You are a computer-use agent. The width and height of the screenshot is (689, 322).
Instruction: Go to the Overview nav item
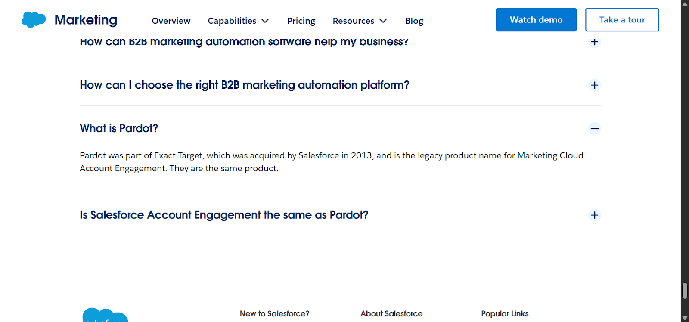pos(171,21)
